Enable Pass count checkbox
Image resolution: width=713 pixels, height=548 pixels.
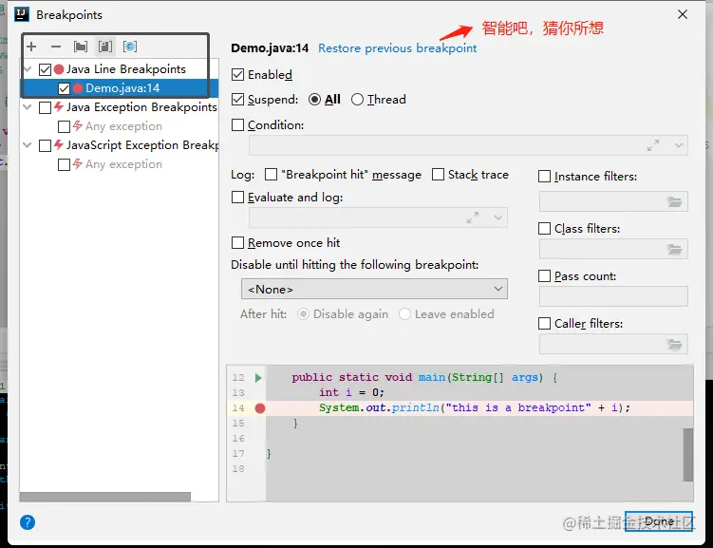[x=544, y=276]
